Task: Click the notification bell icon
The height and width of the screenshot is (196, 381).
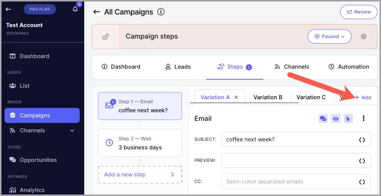Action: pos(75,9)
